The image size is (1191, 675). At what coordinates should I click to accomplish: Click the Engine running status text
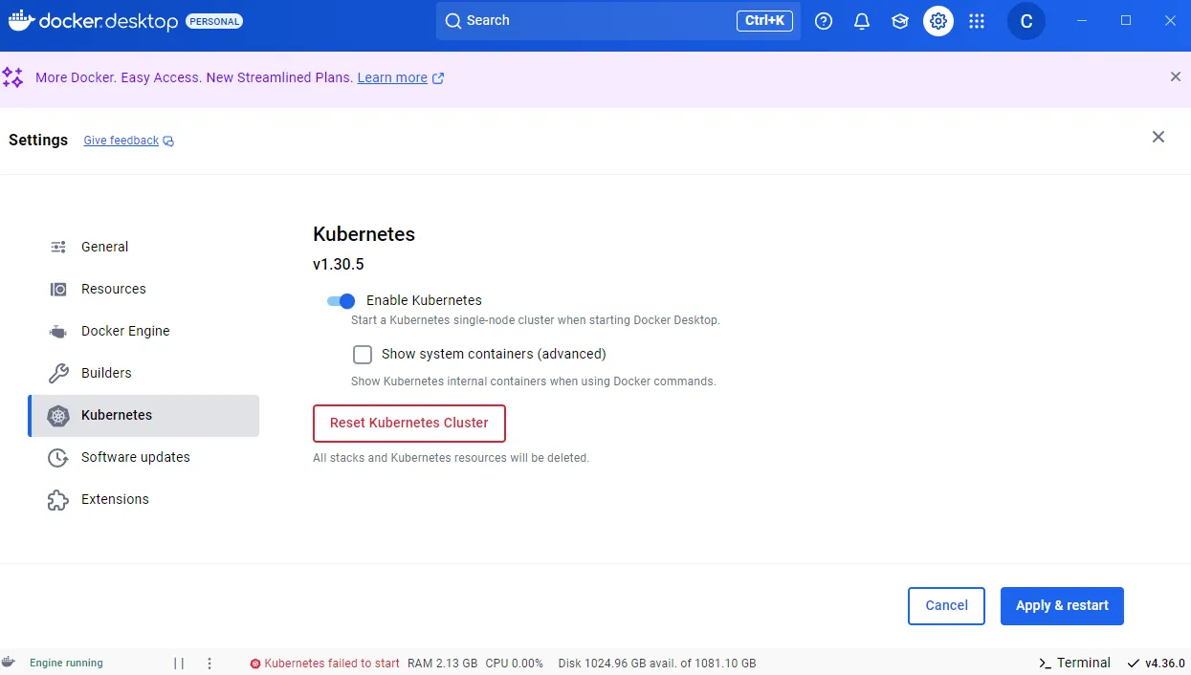click(66, 663)
